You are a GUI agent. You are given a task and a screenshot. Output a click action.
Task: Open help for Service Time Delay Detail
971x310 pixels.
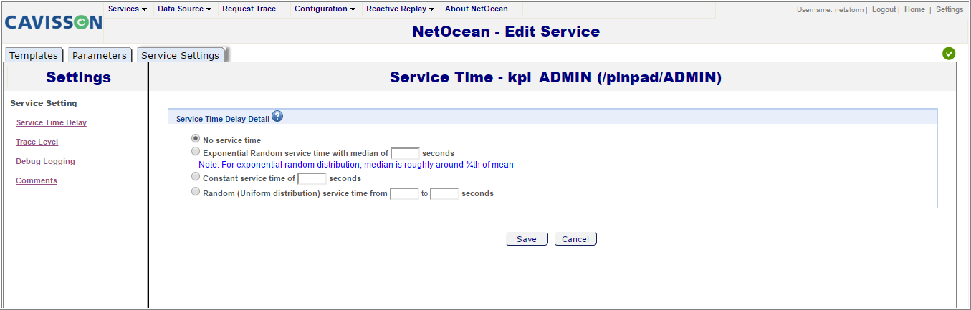pyautogui.click(x=277, y=117)
